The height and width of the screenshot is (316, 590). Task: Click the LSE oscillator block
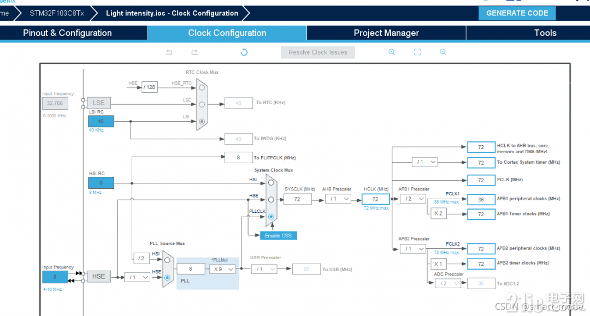[x=99, y=103]
